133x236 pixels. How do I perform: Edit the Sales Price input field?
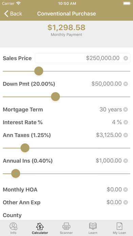[82, 58]
